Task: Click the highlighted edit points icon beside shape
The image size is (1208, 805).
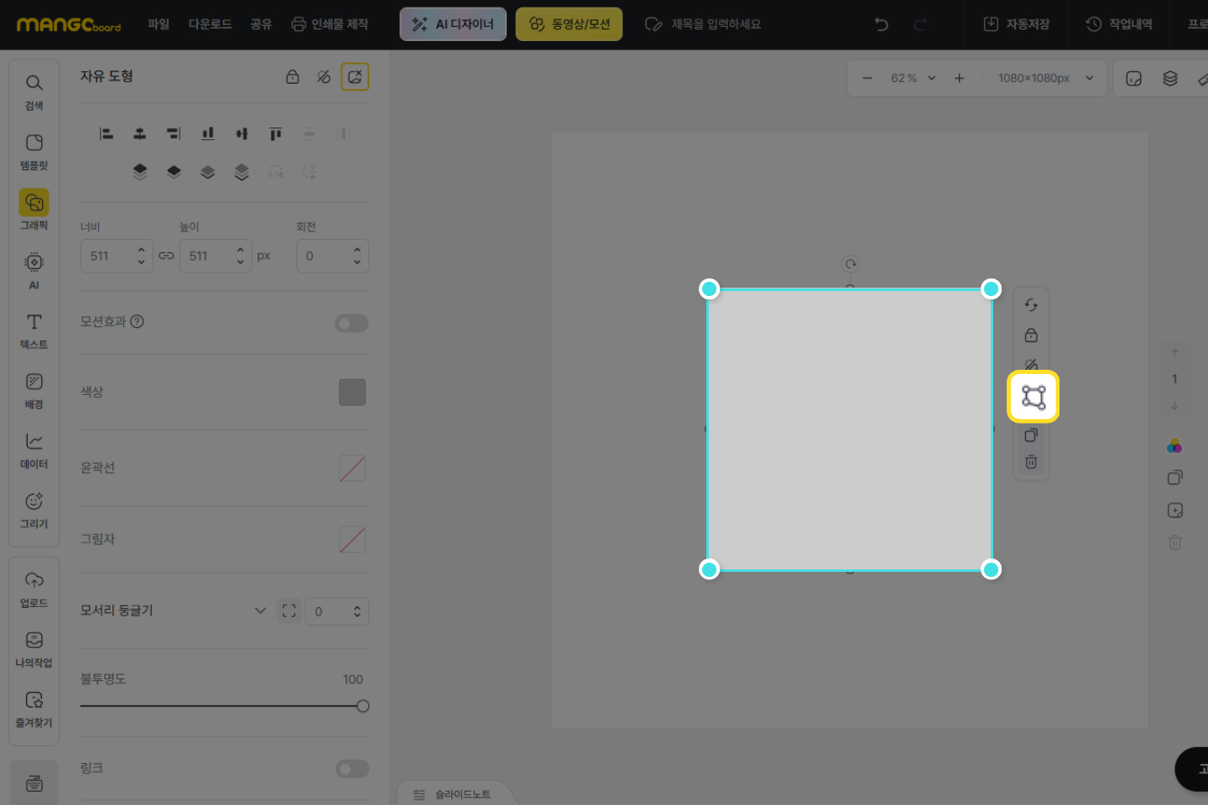Action: 1033,397
